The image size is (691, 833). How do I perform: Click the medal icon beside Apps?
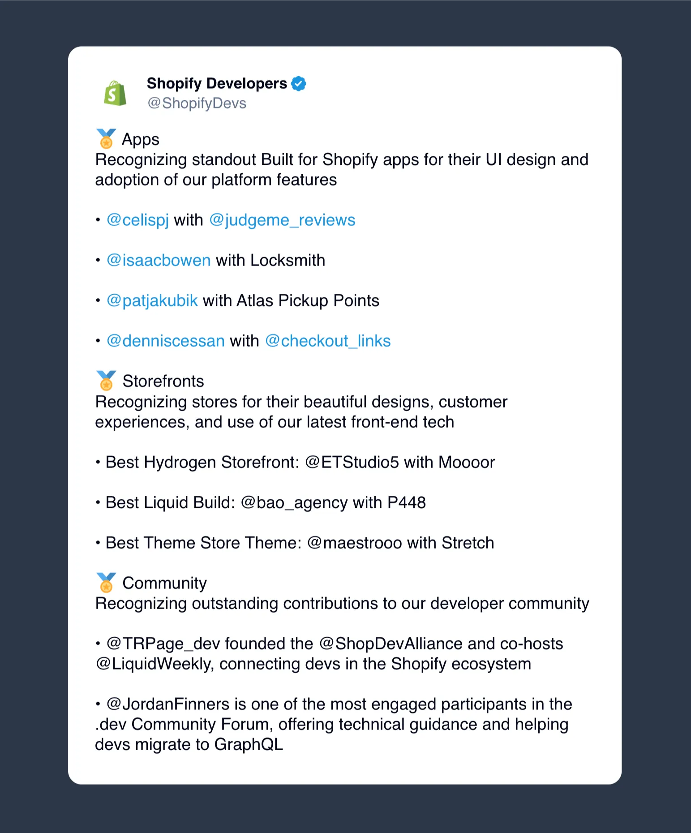click(x=106, y=139)
